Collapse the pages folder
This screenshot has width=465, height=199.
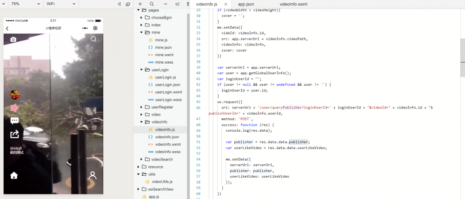tap(139, 10)
